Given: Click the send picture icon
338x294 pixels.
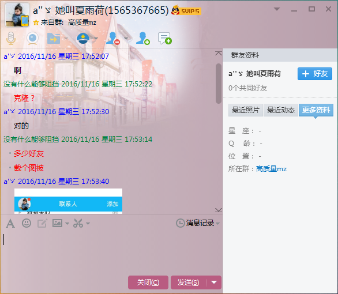Looking at the screenshot, I should tap(57, 223).
